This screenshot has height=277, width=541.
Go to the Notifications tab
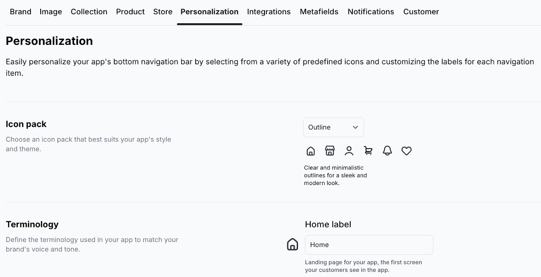click(371, 12)
